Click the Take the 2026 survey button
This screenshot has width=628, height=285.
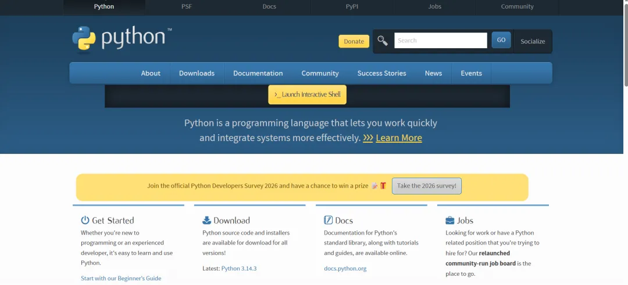tap(427, 186)
